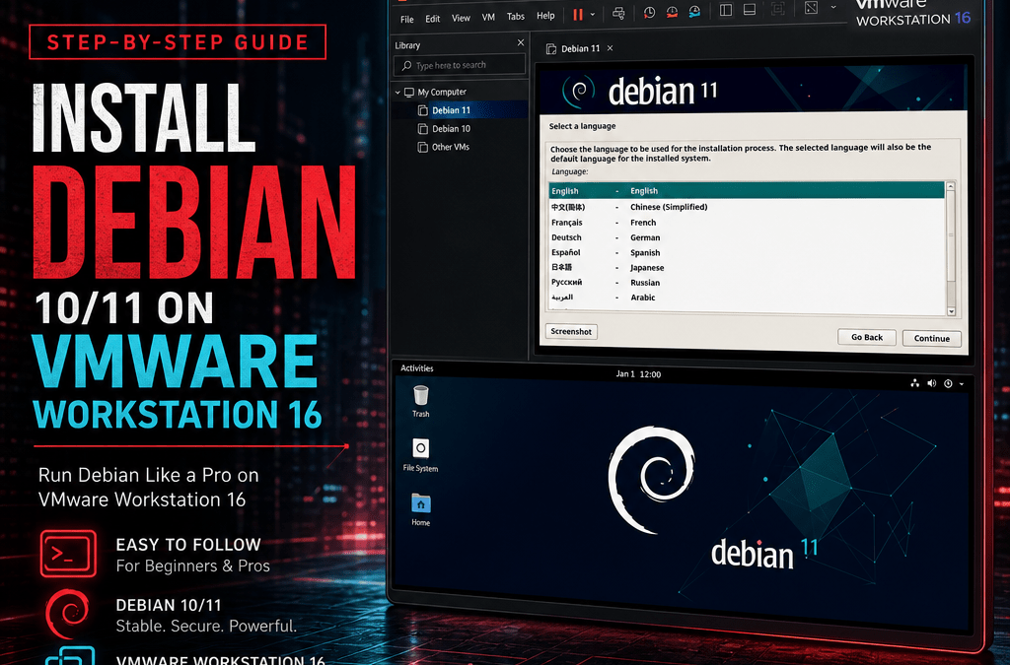
Task: Click the red Pause VM icon
Action: pos(578,14)
